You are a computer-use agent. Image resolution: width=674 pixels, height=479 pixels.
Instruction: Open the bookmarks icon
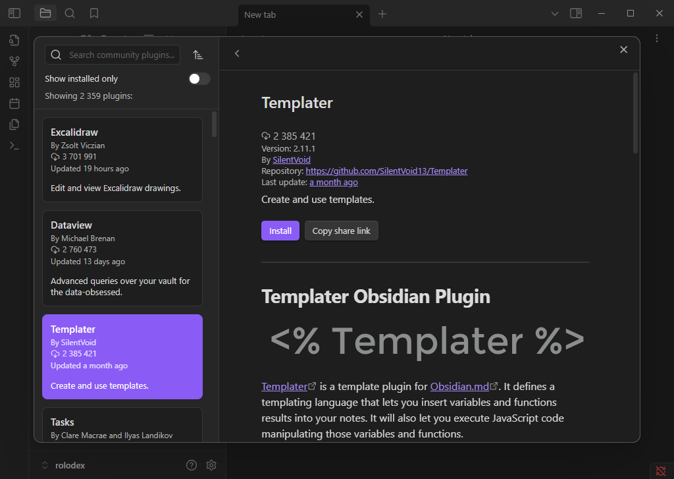click(93, 13)
